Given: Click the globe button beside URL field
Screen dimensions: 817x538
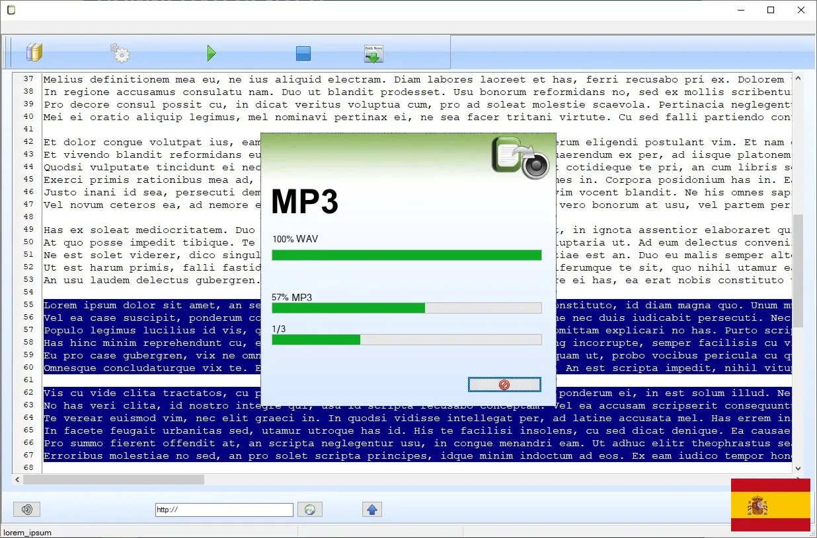Looking at the screenshot, I should point(309,509).
